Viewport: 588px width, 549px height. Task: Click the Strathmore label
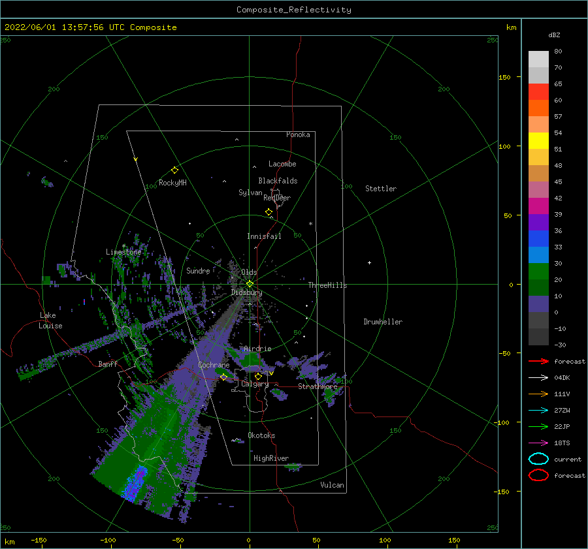(x=318, y=386)
